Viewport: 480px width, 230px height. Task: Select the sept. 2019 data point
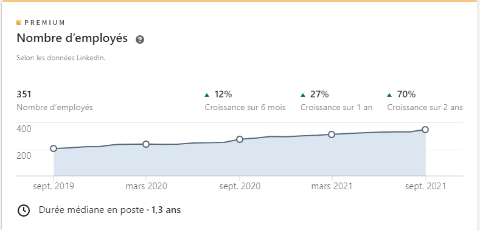point(54,148)
